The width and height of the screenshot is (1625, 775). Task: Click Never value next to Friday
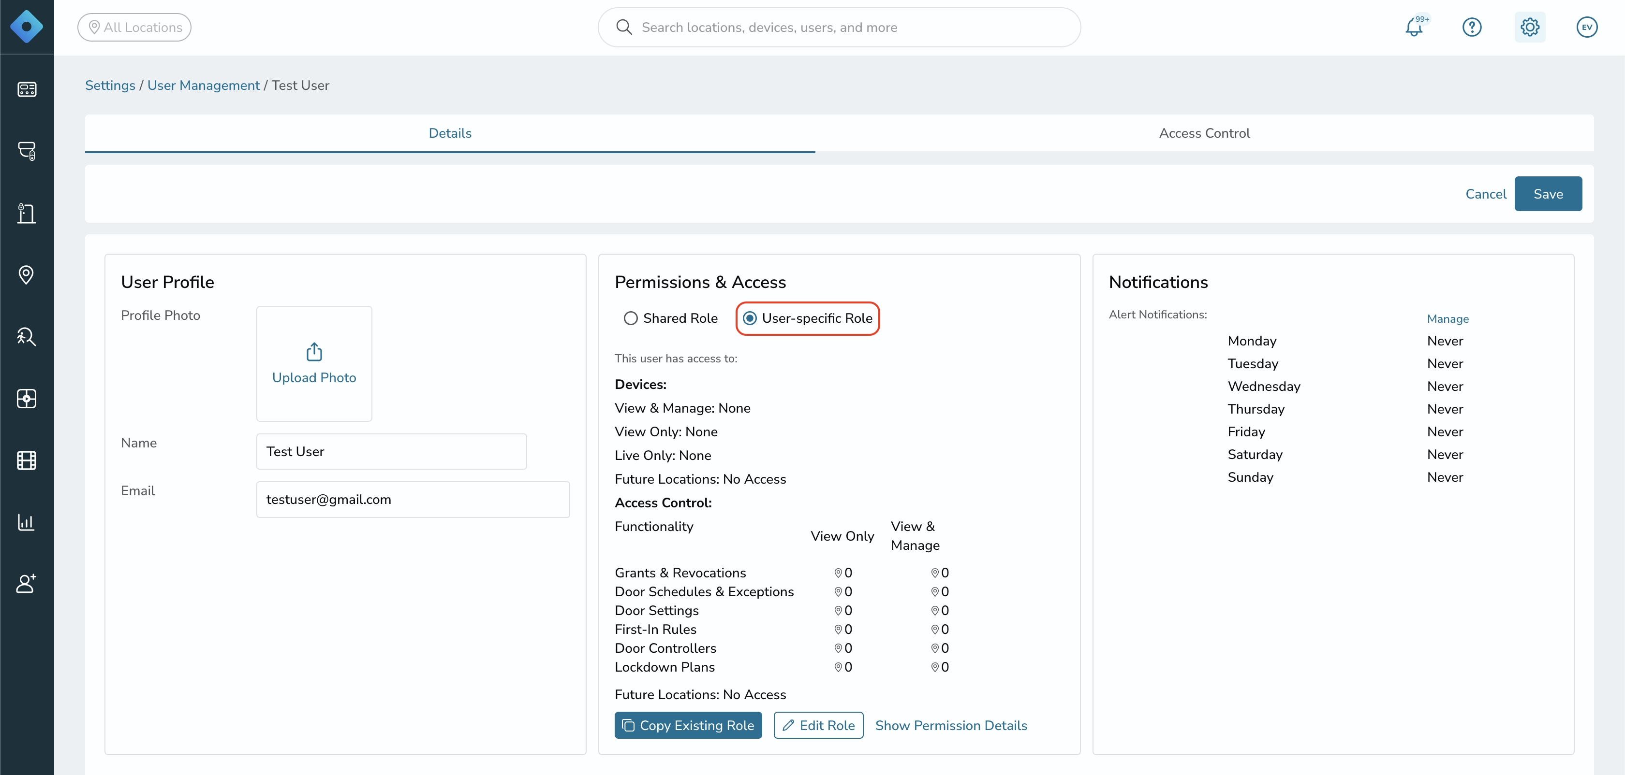click(1445, 431)
